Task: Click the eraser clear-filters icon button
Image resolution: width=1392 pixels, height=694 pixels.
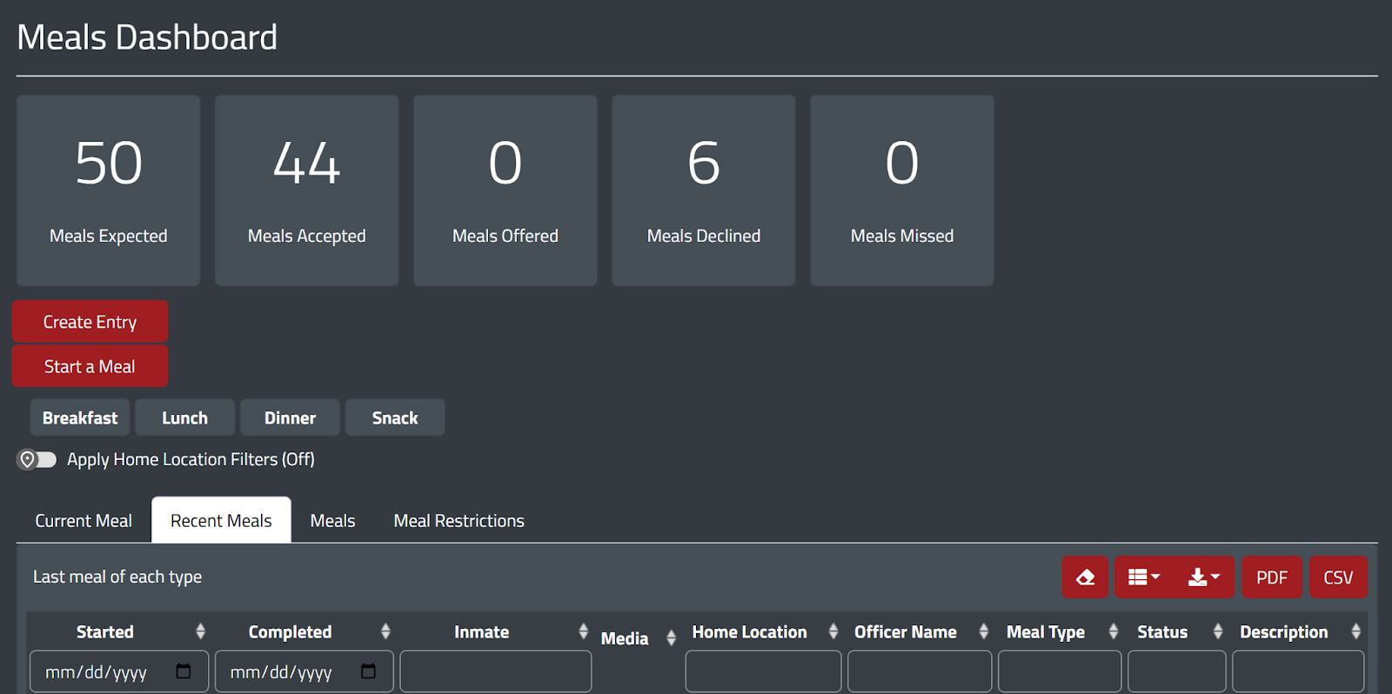Action: click(x=1085, y=577)
